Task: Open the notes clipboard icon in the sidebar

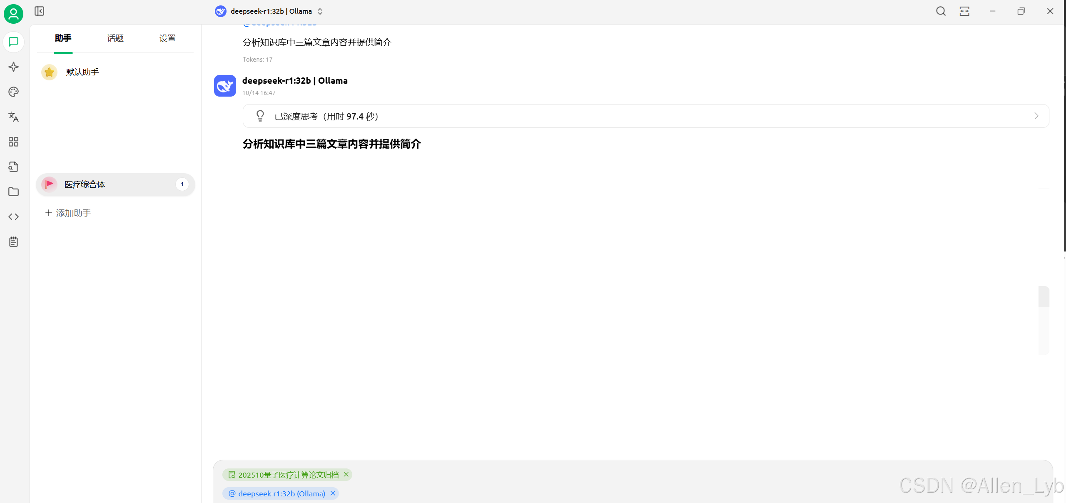Action: 13,242
